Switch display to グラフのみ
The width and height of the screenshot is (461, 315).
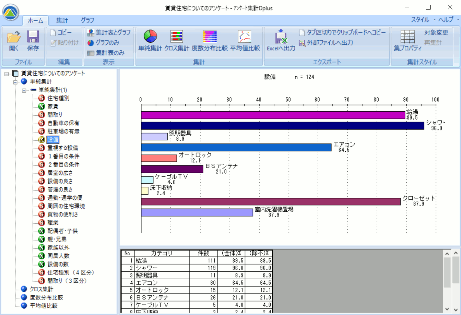pos(103,42)
